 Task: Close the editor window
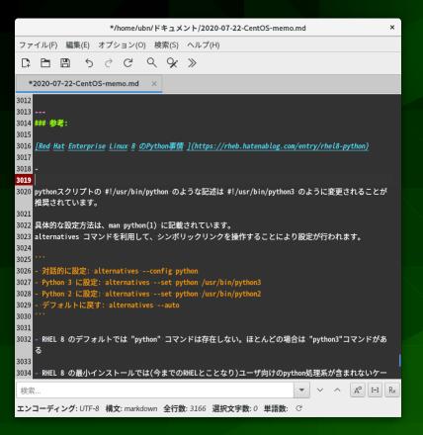(392, 28)
